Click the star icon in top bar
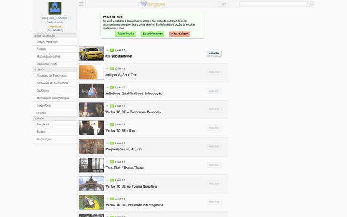Image resolution: width=347 pixels, height=217 pixels. point(224,4)
